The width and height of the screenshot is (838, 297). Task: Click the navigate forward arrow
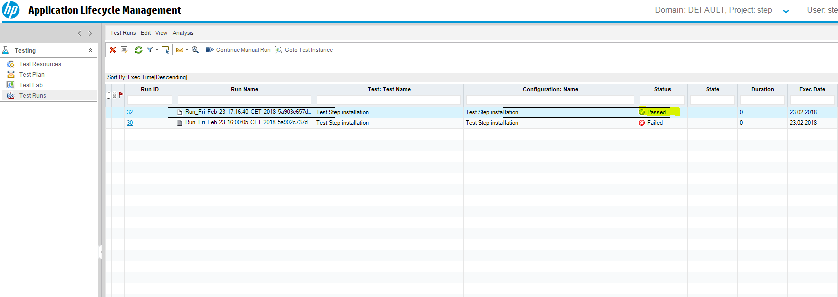90,33
